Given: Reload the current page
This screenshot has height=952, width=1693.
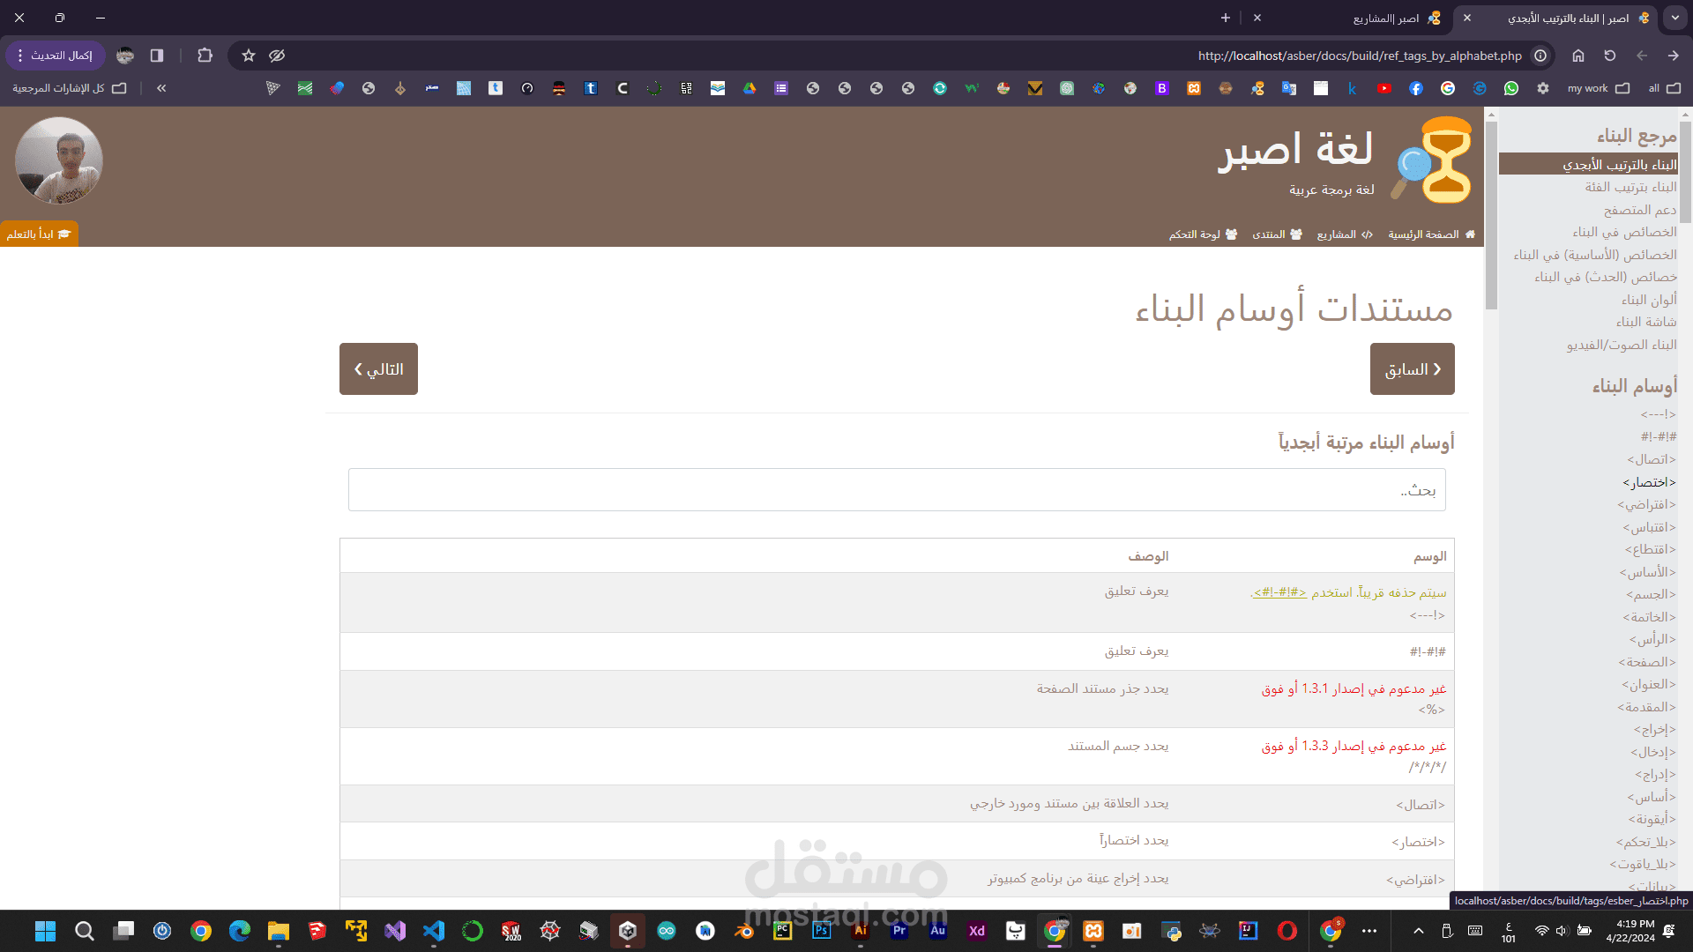Looking at the screenshot, I should [1610, 56].
